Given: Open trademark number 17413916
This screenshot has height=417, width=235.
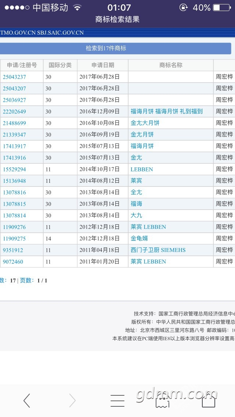Looking at the screenshot, I should tap(14, 158).
